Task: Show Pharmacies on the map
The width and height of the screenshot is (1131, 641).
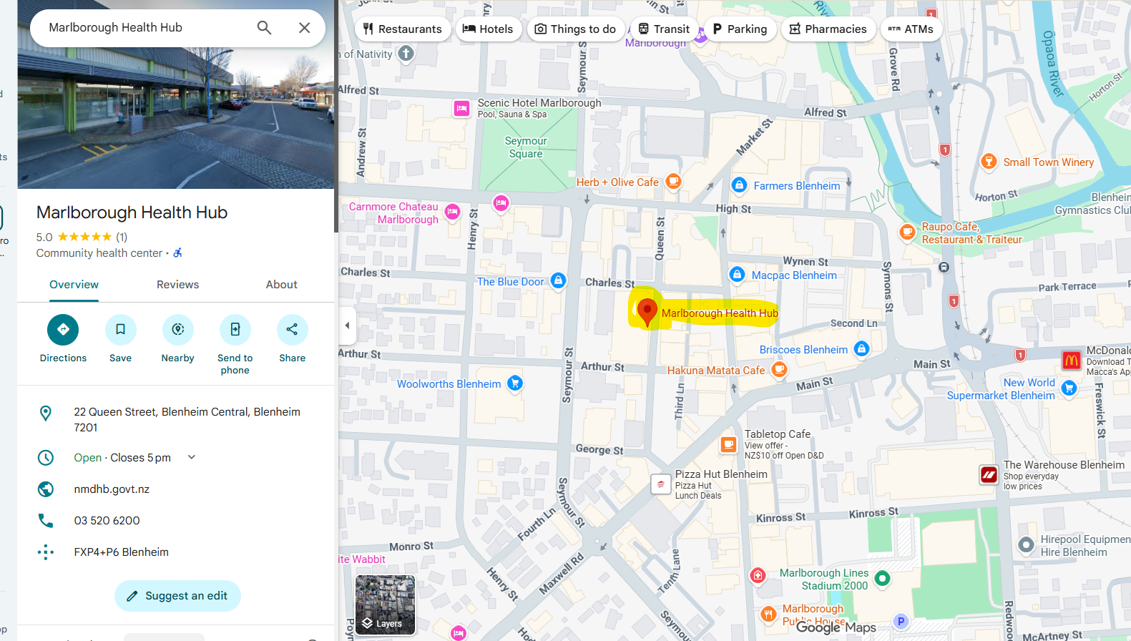Action: [x=828, y=29]
